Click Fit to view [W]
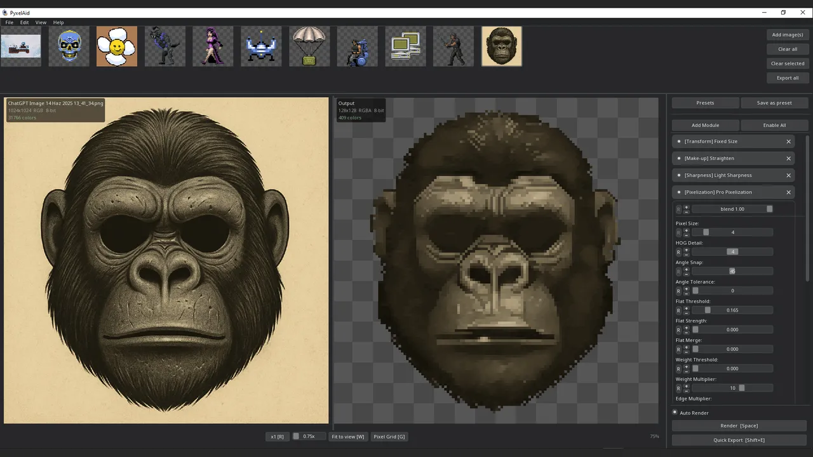 348,437
